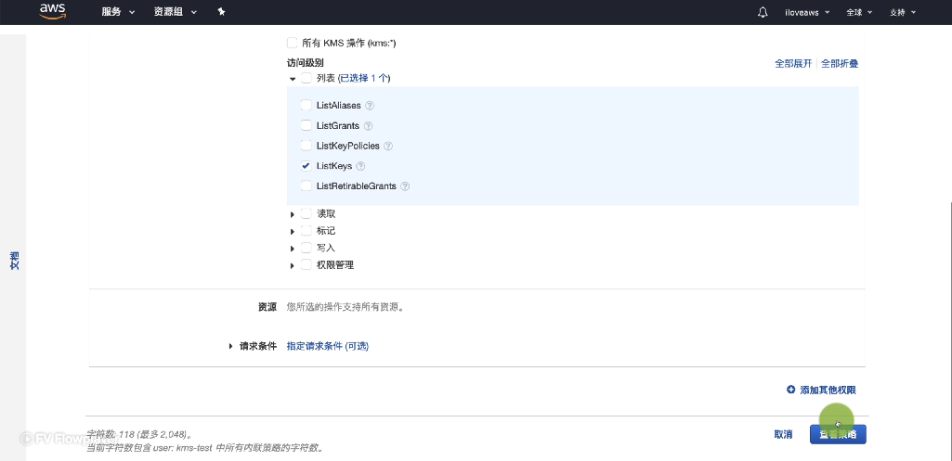Open 指定请求条件 (可选) link
Image resolution: width=952 pixels, height=461 pixels.
pyautogui.click(x=328, y=346)
